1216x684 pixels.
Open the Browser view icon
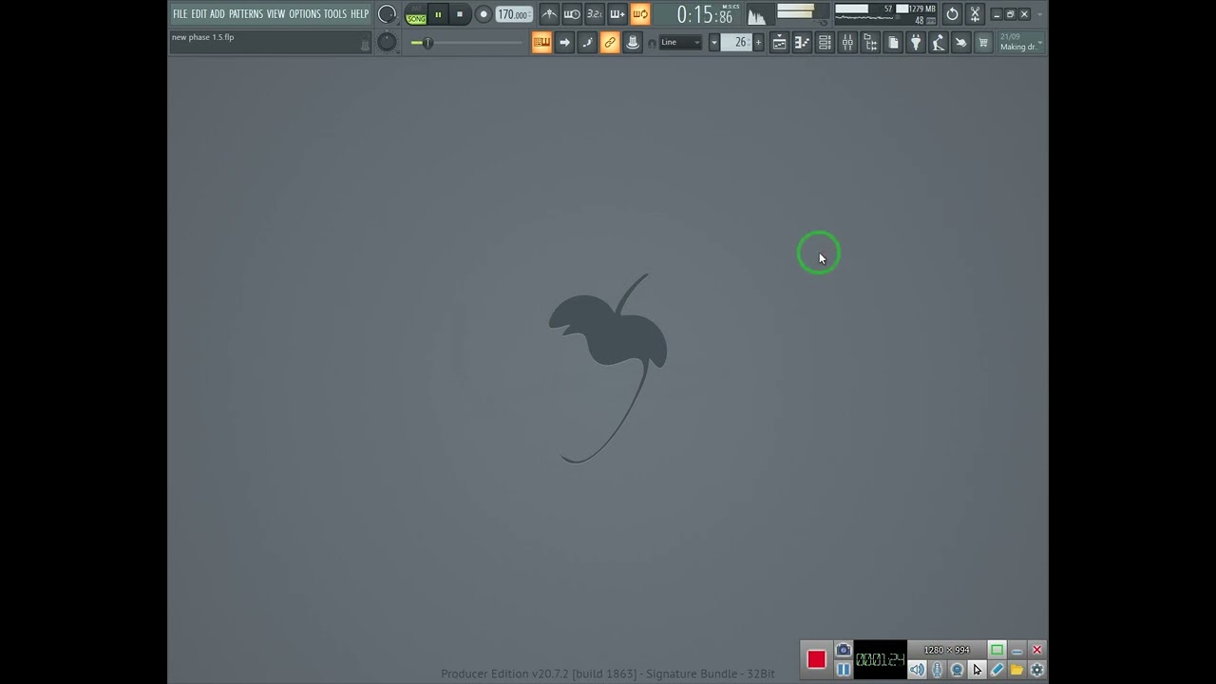870,43
